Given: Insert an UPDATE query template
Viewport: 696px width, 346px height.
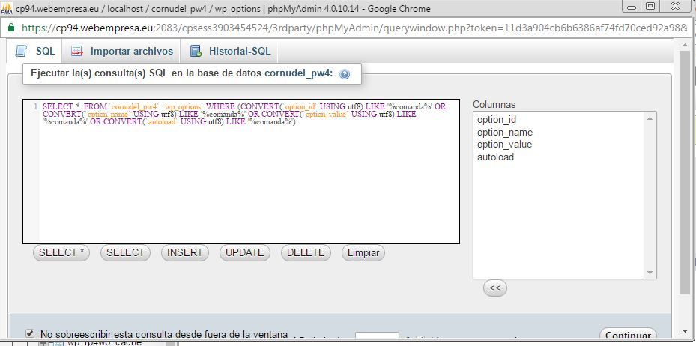Looking at the screenshot, I should (x=244, y=252).
